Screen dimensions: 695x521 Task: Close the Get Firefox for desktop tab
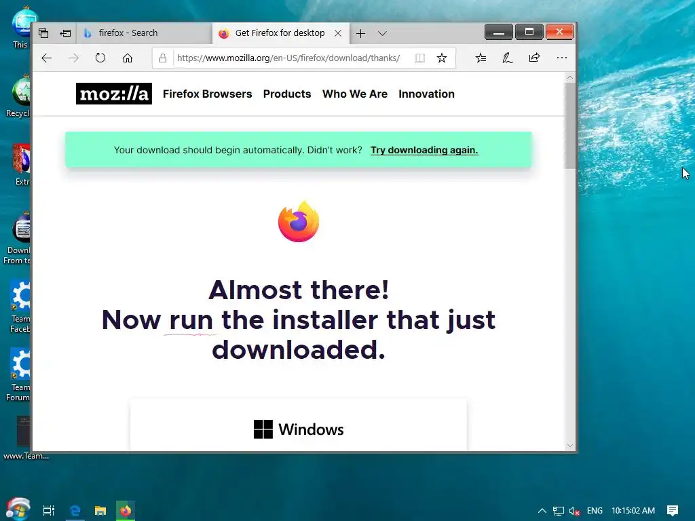[x=338, y=33]
